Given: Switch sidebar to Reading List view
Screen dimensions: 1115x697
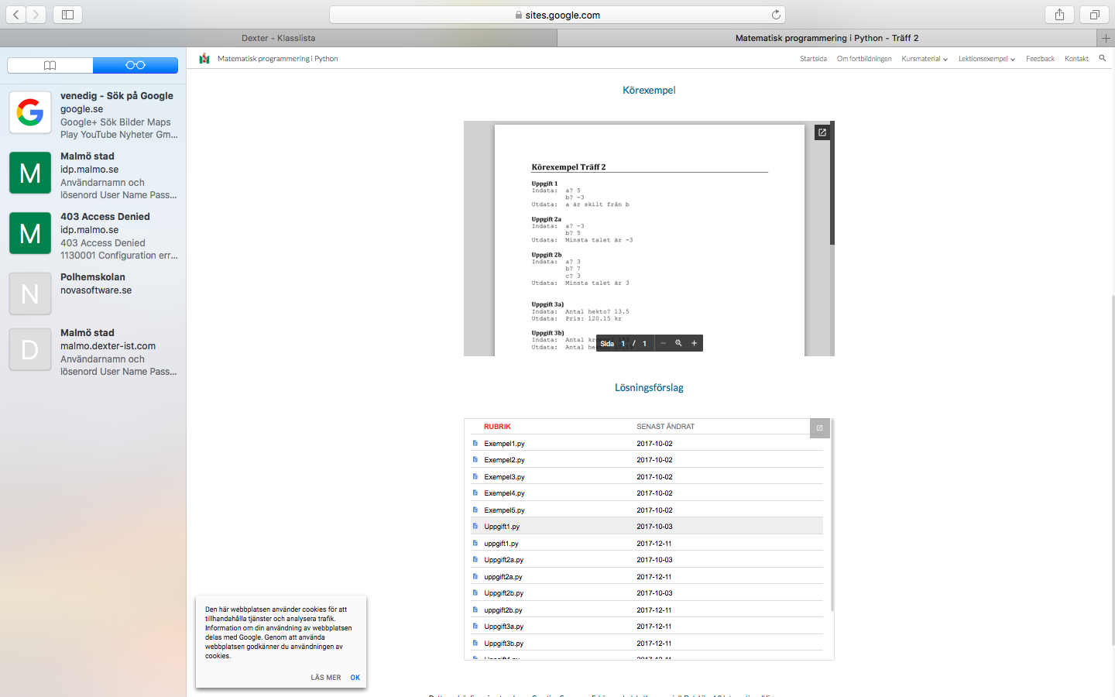Looking at the screenshot, I should click(x=136, y=65).
